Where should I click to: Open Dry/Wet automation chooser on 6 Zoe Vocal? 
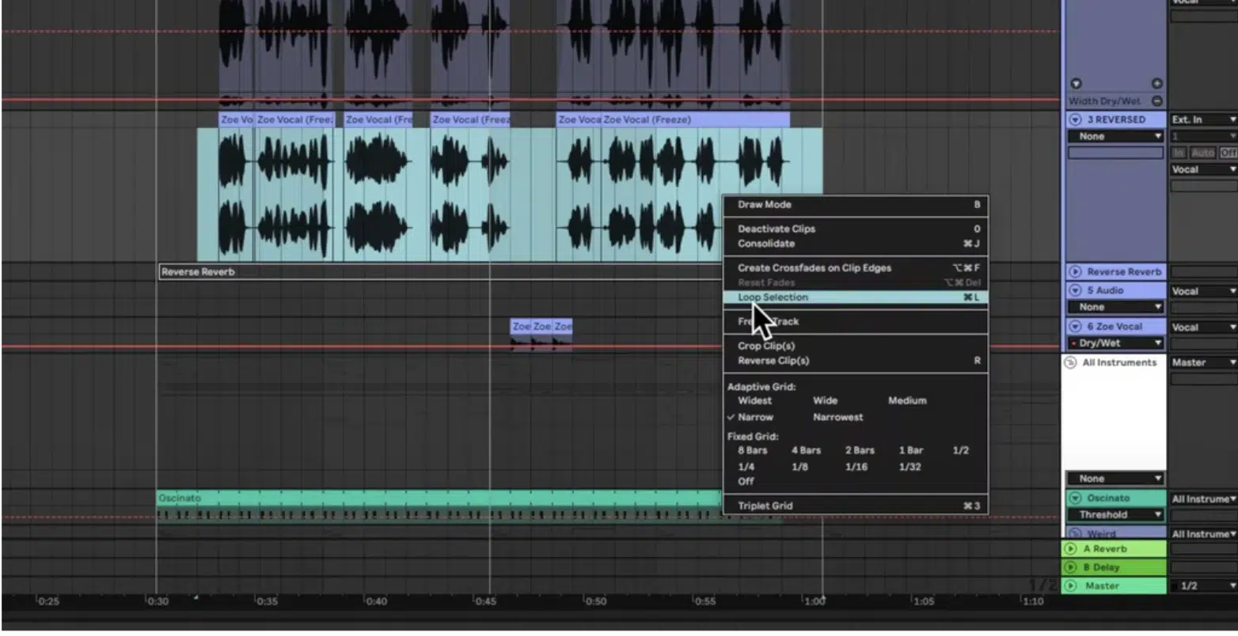[x=1115, y=343]
